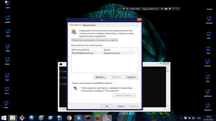Open the NFC app in taskbar
Screen dimensions: 216x121
[x=60, y=118]
